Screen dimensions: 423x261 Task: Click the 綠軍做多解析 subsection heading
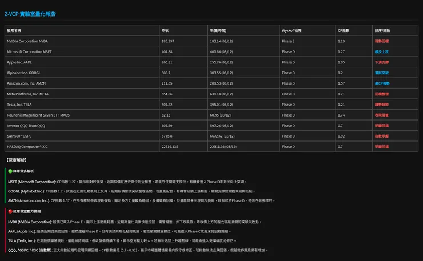point(23,171)
